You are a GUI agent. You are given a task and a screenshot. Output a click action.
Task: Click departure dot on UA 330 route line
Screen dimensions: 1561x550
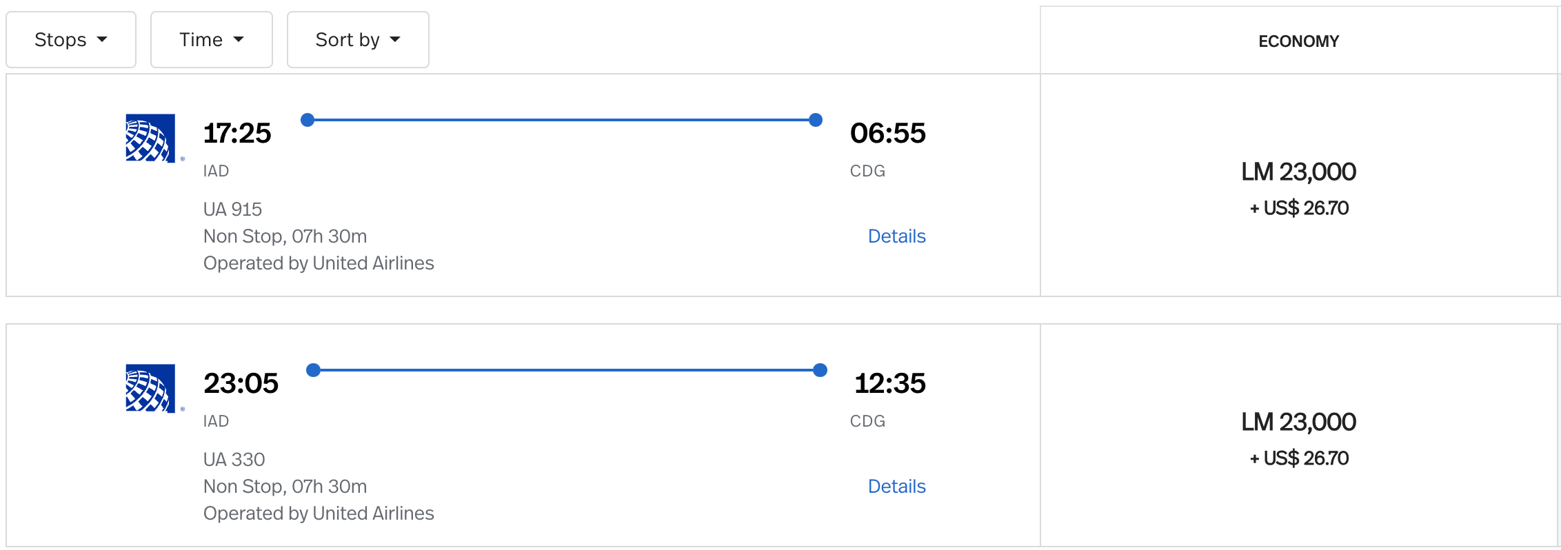(313, 370)
